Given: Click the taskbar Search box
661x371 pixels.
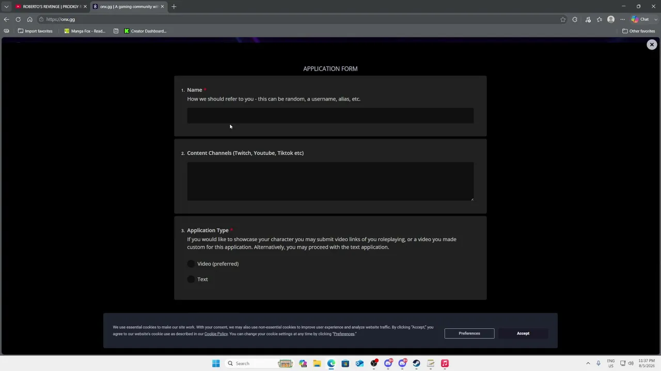Looking at the screenshot, I should click(x=259, y=364).
